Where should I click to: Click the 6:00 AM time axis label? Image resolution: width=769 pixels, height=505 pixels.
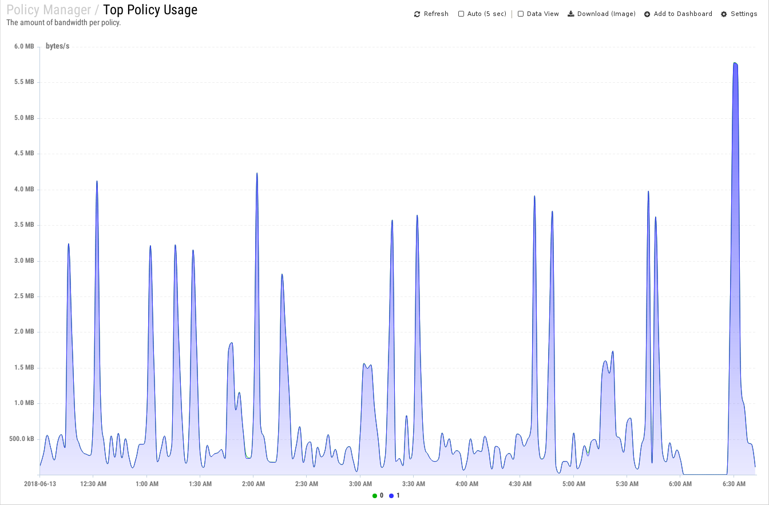(680, 484)
